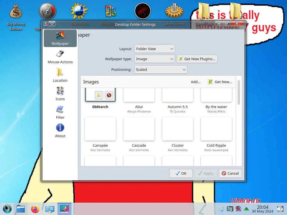
Task: Open the speedometer gauge desktop icon
Action: click(47, 11)
